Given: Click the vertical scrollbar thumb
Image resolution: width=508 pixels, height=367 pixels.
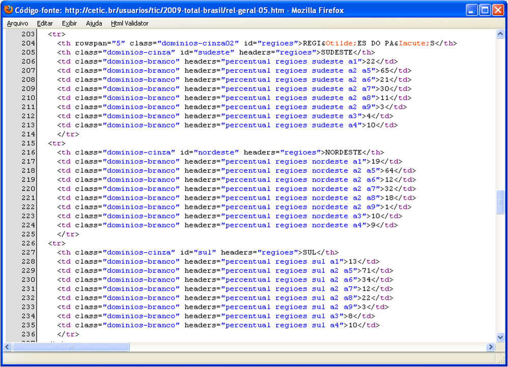Looking at the screenshot, I should click(x=500, y=202).
